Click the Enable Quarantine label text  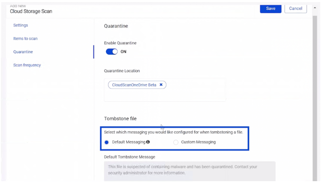tap(120, 43)
